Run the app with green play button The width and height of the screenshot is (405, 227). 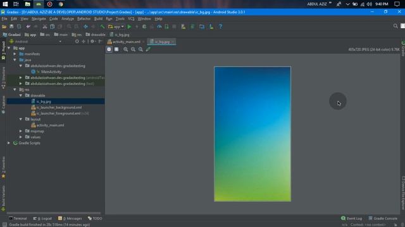click(x=129, y=26)
